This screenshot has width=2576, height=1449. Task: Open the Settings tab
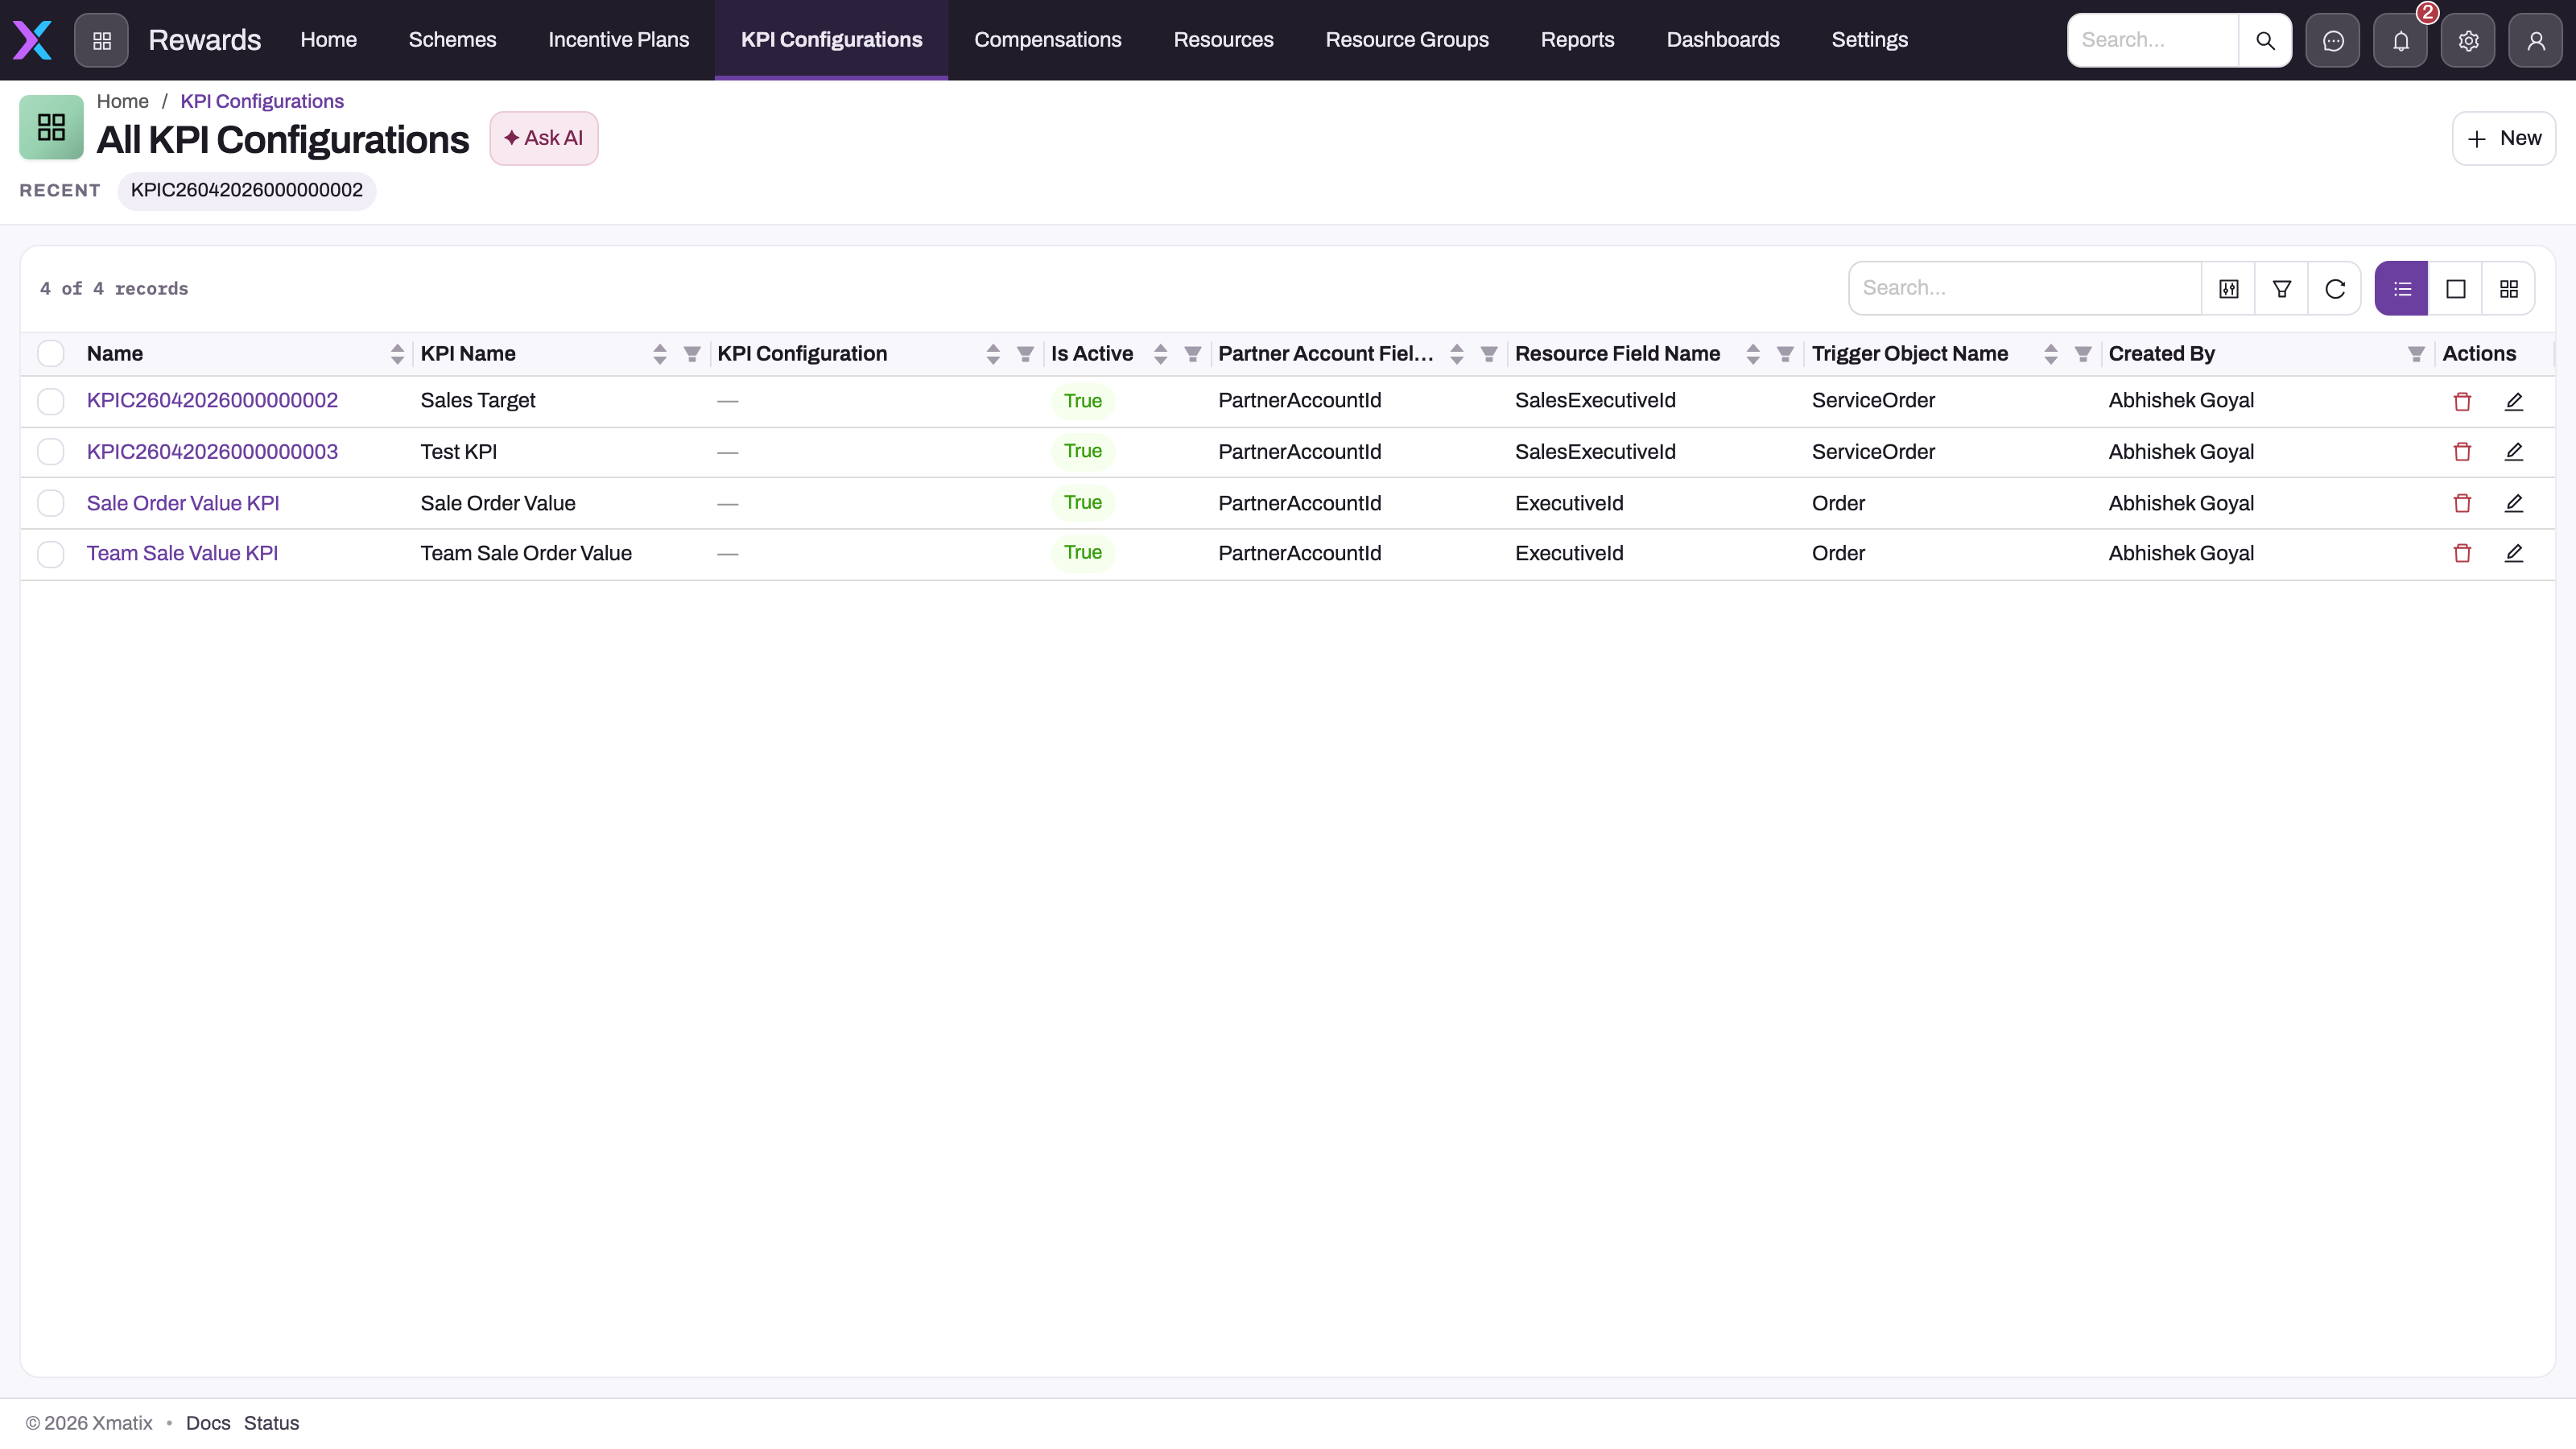1869,40
